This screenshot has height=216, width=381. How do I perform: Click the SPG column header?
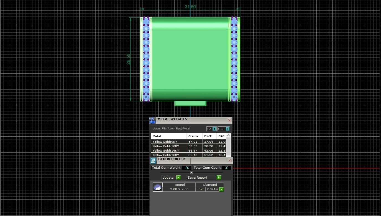221,136
